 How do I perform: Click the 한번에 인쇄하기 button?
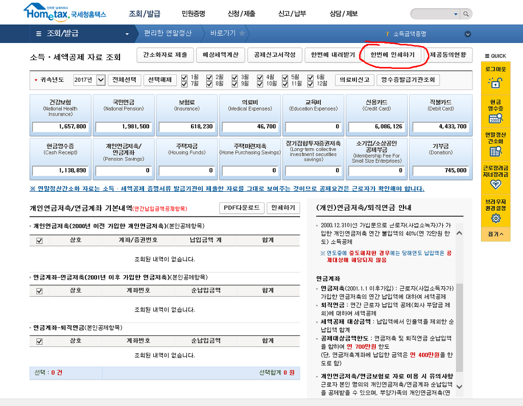(392, 55)
